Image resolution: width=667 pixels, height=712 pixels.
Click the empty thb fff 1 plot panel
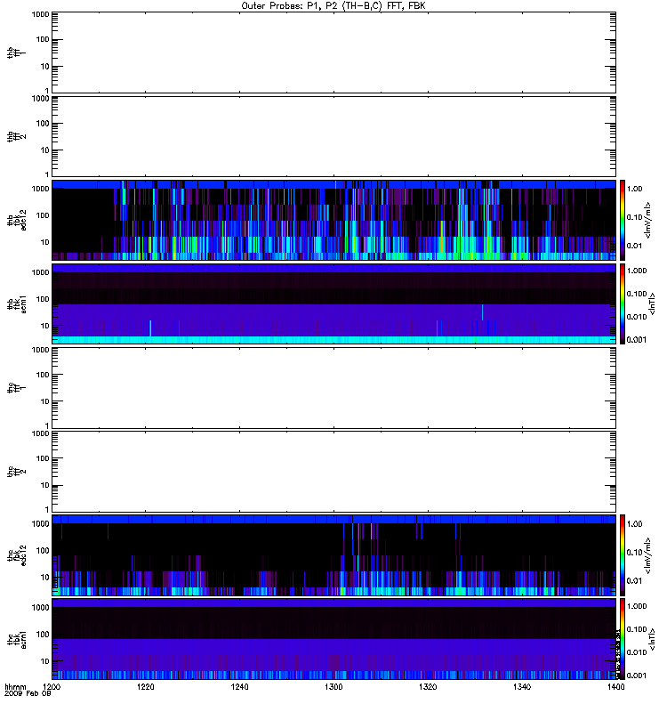click(333, 53)
